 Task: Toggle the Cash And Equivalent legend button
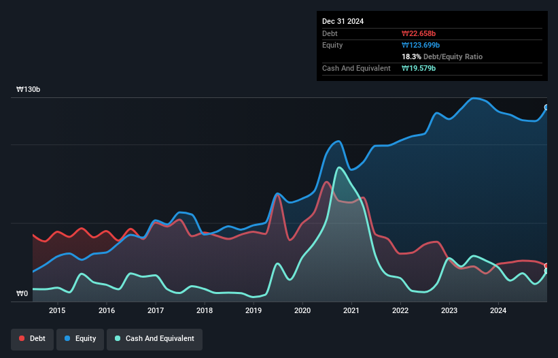(155, 339)
